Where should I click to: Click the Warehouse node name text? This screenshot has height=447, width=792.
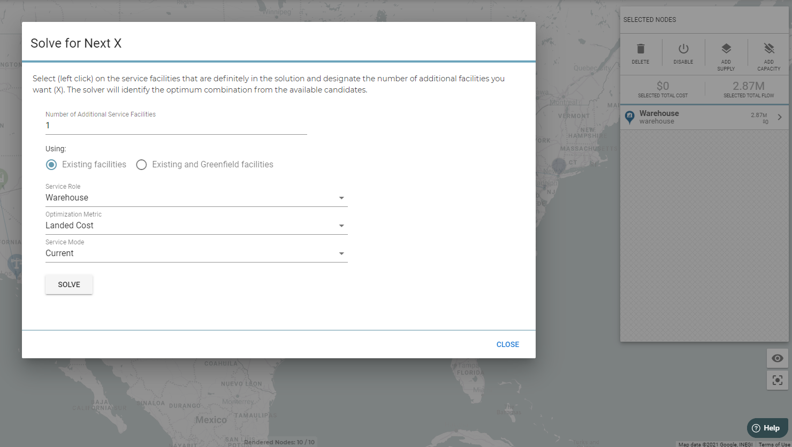coord(659,113)
